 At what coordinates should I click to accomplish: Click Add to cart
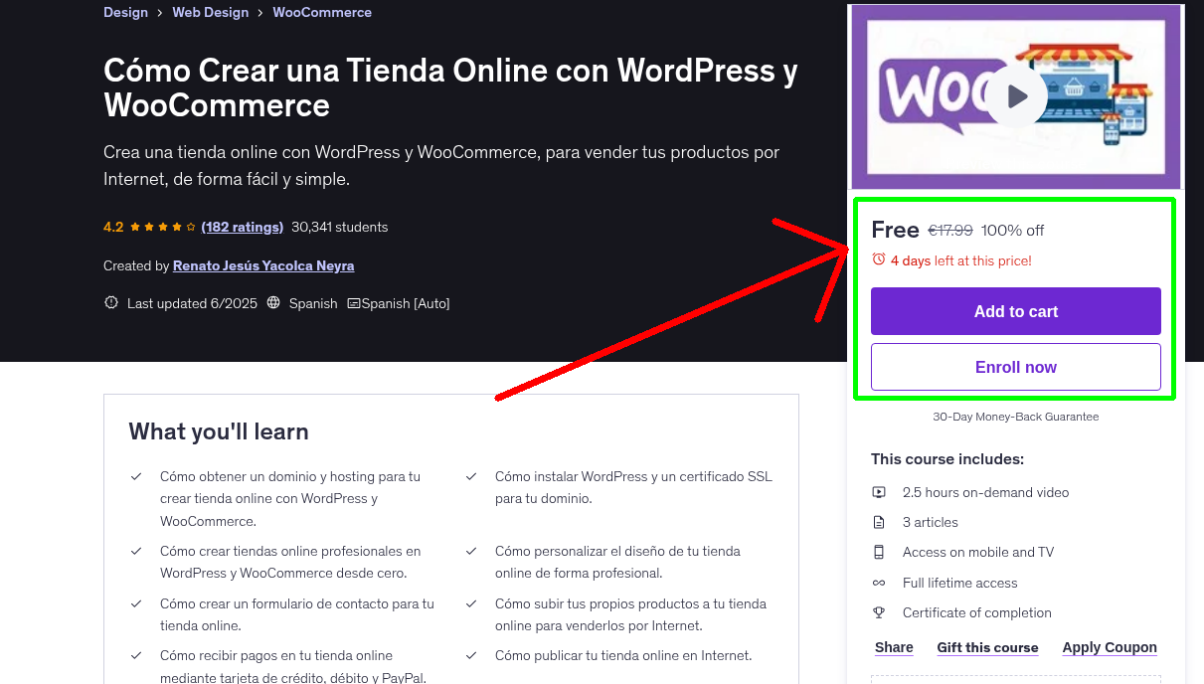pyautogui.click(x=1015, y=311)
